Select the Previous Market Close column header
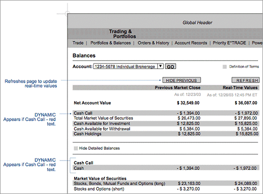This screenshot has width=263, height=194. coord(178,87)
